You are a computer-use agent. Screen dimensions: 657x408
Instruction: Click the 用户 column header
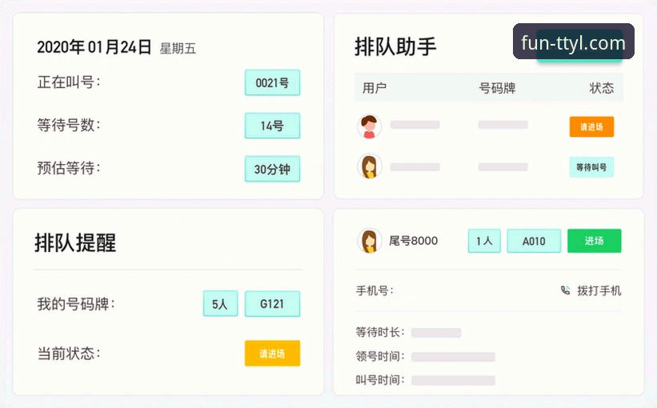coord(375,88)
